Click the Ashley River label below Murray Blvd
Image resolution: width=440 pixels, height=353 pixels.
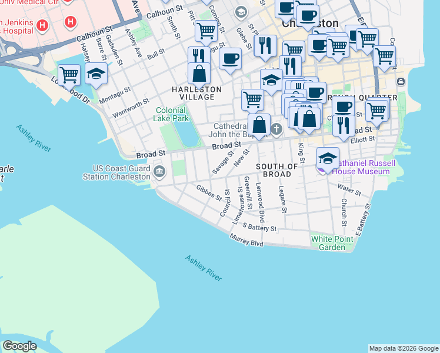click(204, 268)
